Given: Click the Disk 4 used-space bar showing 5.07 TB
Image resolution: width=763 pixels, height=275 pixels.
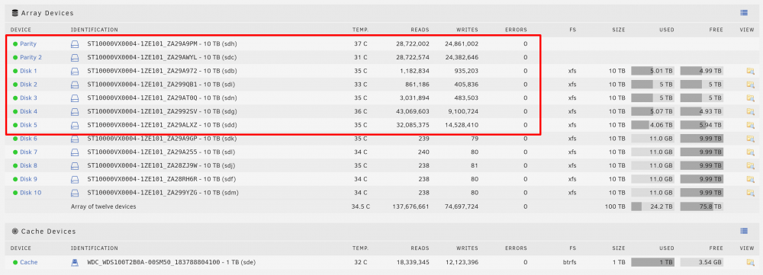Looking at the screenshot, I should coord(652,112).
